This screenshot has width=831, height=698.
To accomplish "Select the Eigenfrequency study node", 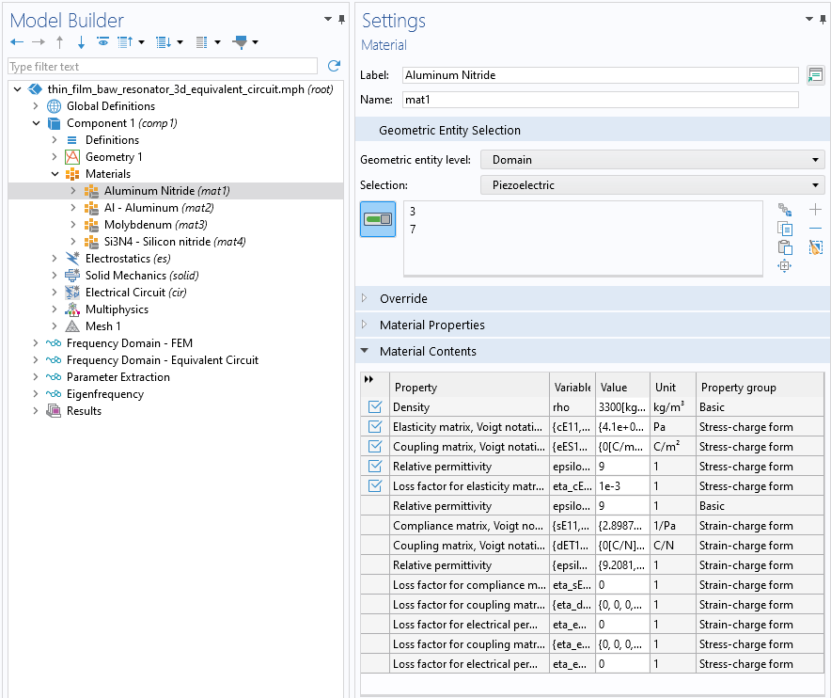I will point(105,394).
